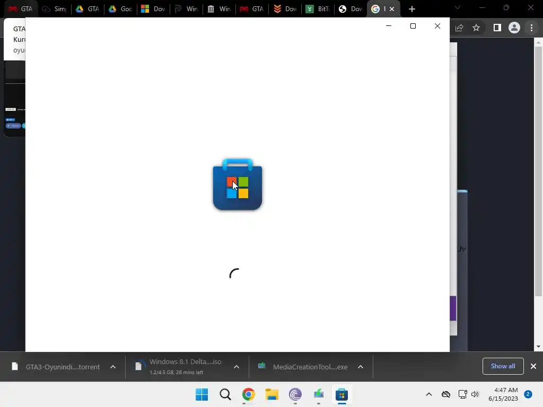
Task: Close the Microsoft Store window
Action: tap(437, 26)
